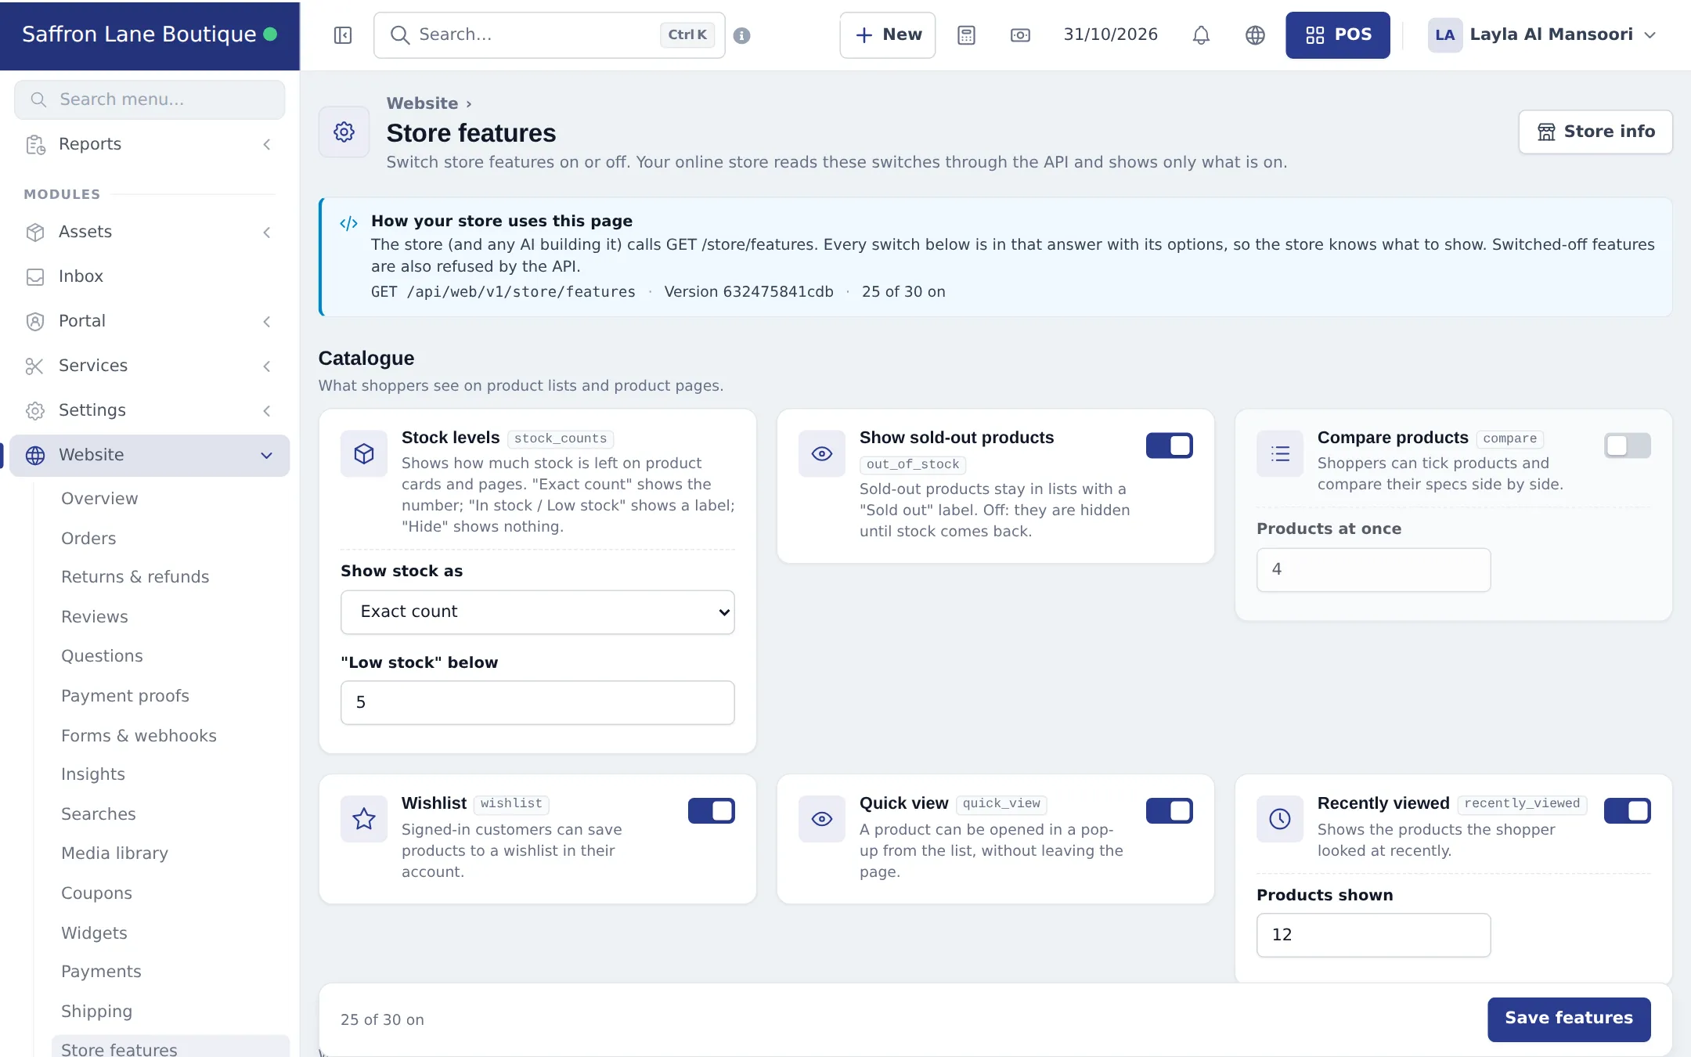Enable the Compare products switch
This screenshot has height=1057, width=1691.
click(x=1627, y=446)
